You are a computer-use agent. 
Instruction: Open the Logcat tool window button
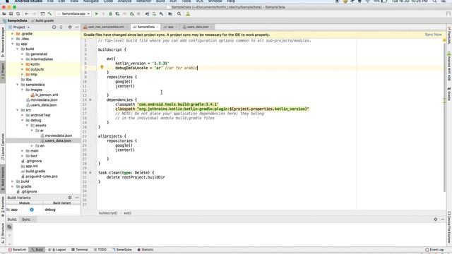[56, 250]
